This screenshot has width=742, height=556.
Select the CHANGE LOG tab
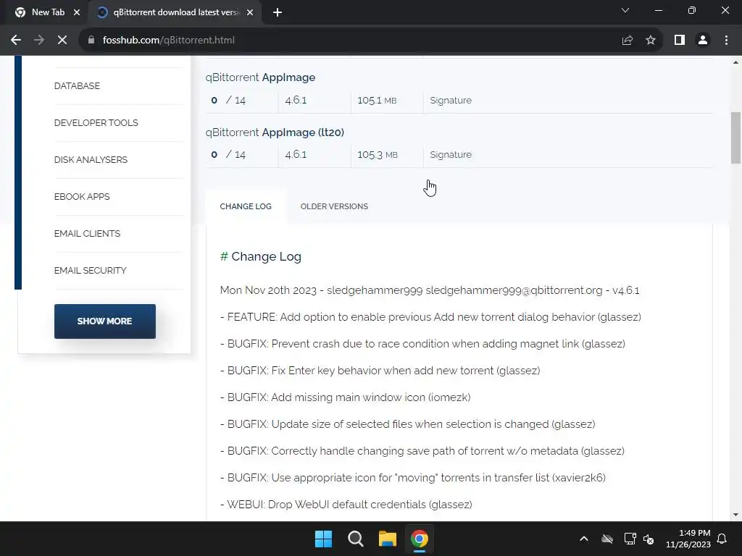click(x=246, y=206)
